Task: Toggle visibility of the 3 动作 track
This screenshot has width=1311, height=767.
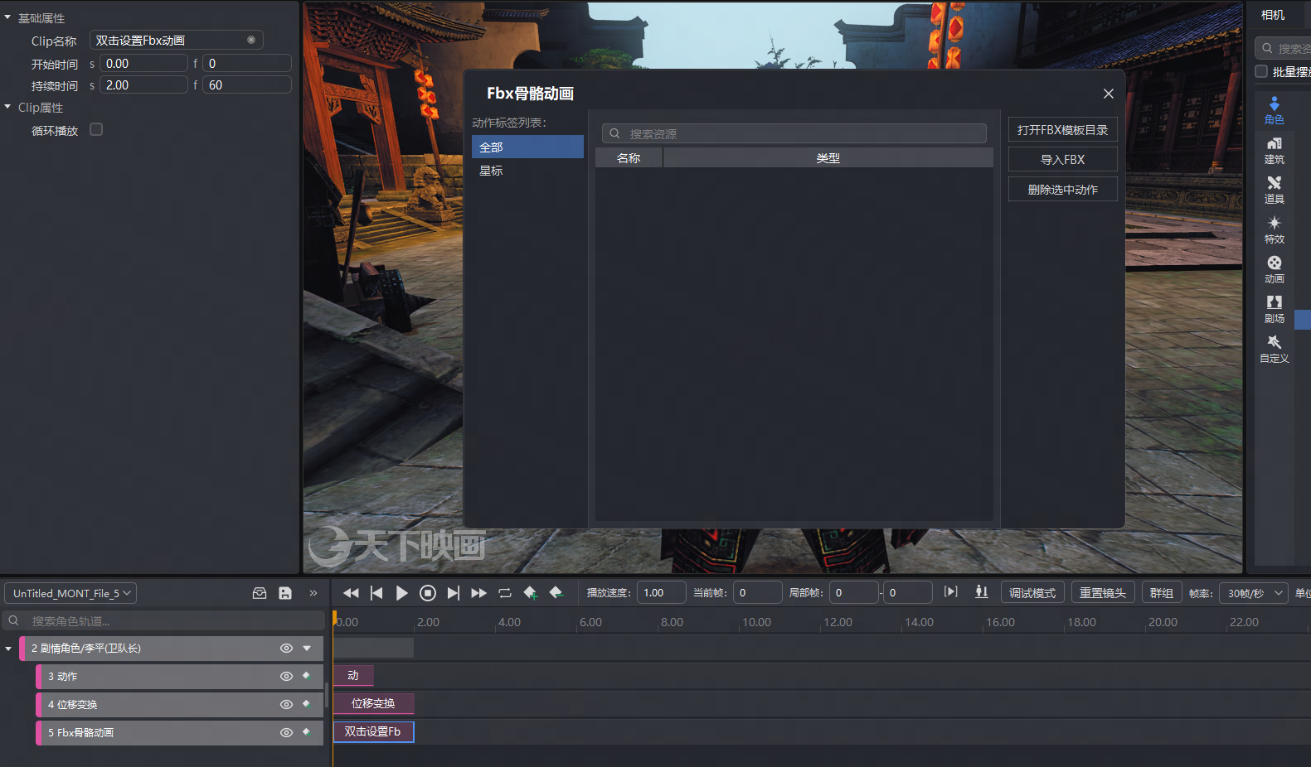Action: pyautogui.click(x=286, y=677)
